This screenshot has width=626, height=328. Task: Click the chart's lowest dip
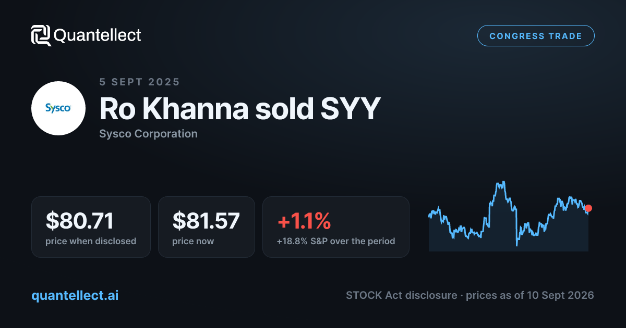click(x=517, y=245)
